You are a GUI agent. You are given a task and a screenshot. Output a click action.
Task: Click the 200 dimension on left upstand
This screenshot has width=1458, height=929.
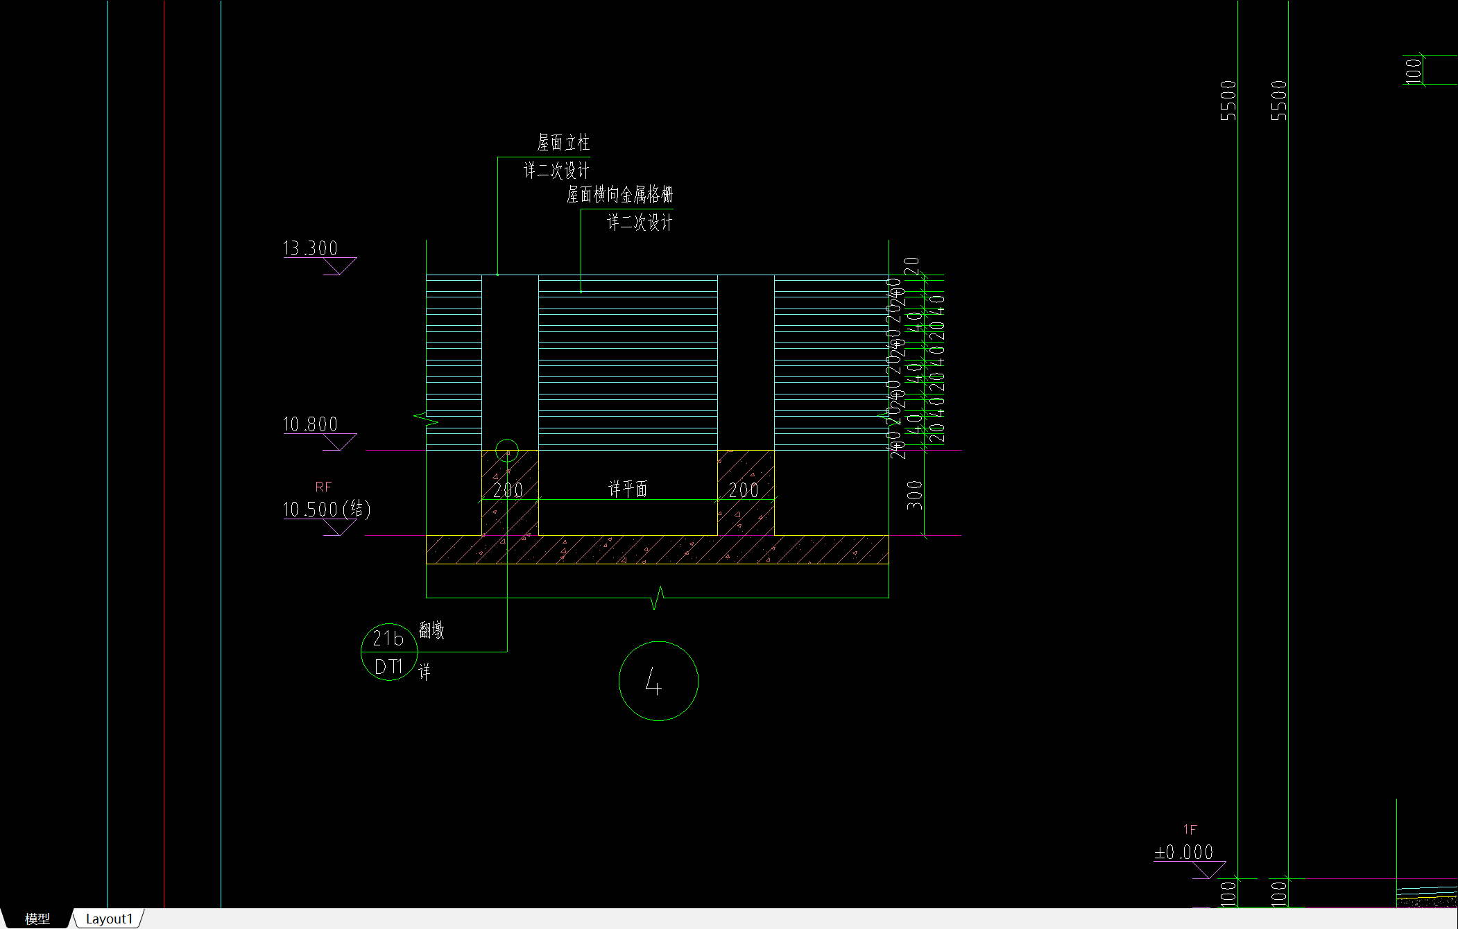(508, 490)
